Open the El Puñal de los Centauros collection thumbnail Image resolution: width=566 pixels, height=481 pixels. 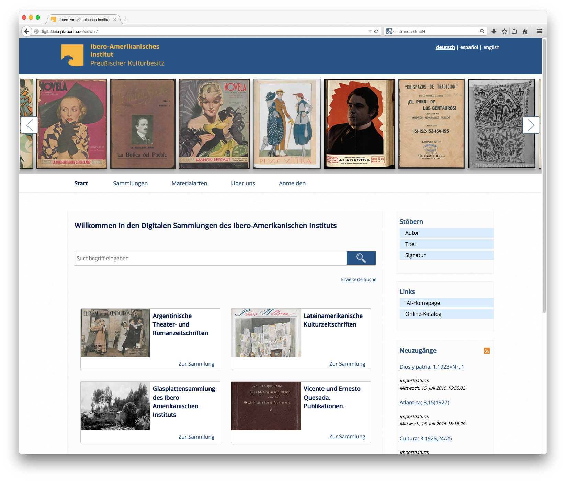(x=115, y=333)
